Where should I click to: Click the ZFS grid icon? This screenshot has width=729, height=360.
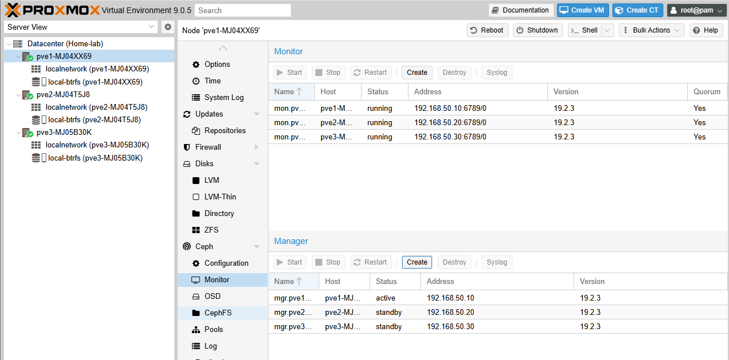(x=196, y=230)
